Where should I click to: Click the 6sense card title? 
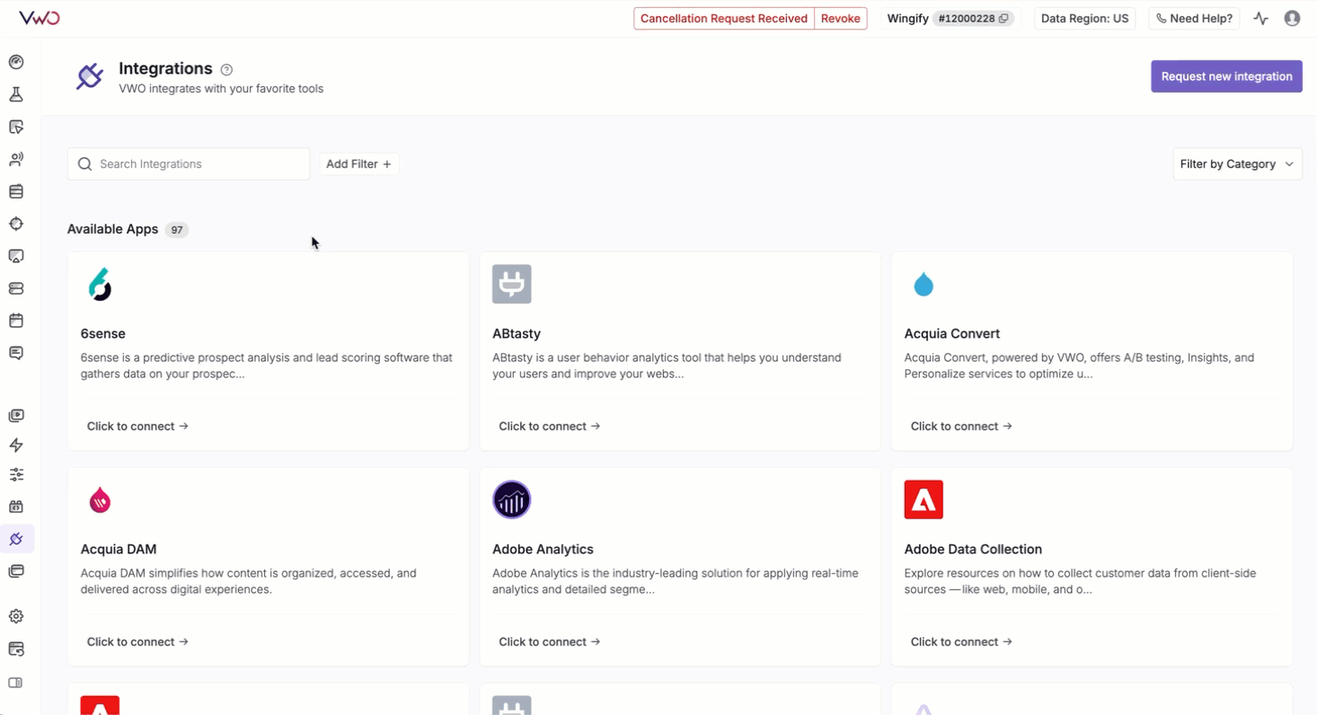pyautogui.click(x=103, y=333)
